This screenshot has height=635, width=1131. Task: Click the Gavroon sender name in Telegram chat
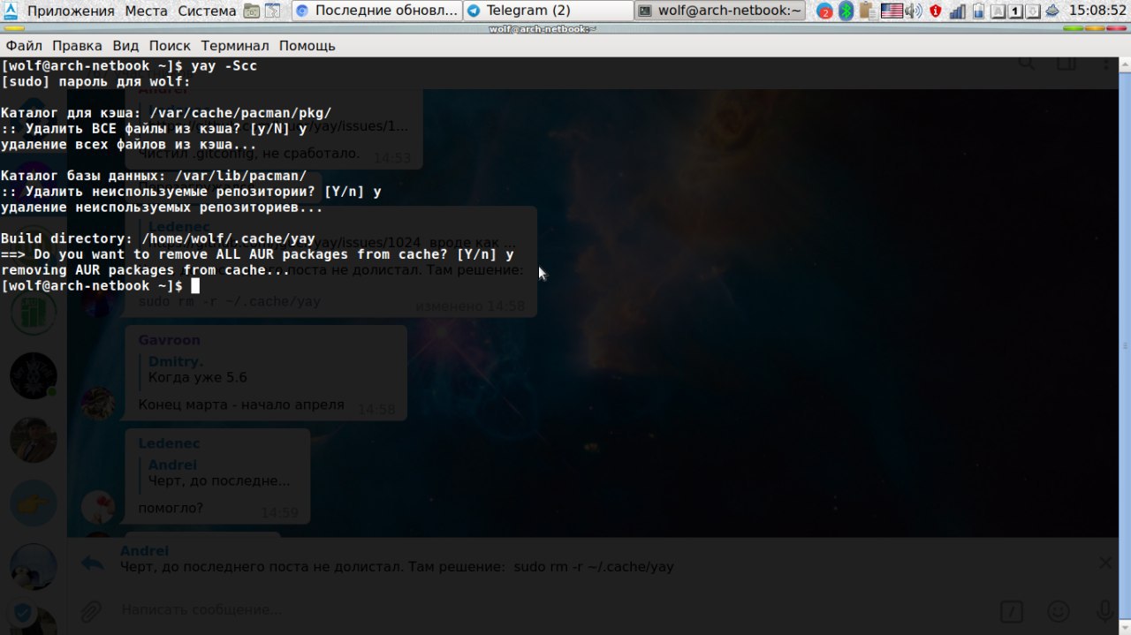click(x=169, y=340)
